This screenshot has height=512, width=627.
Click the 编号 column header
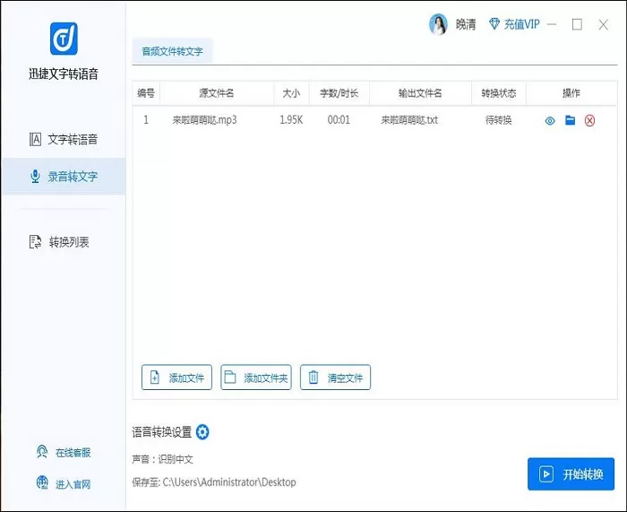146,93
